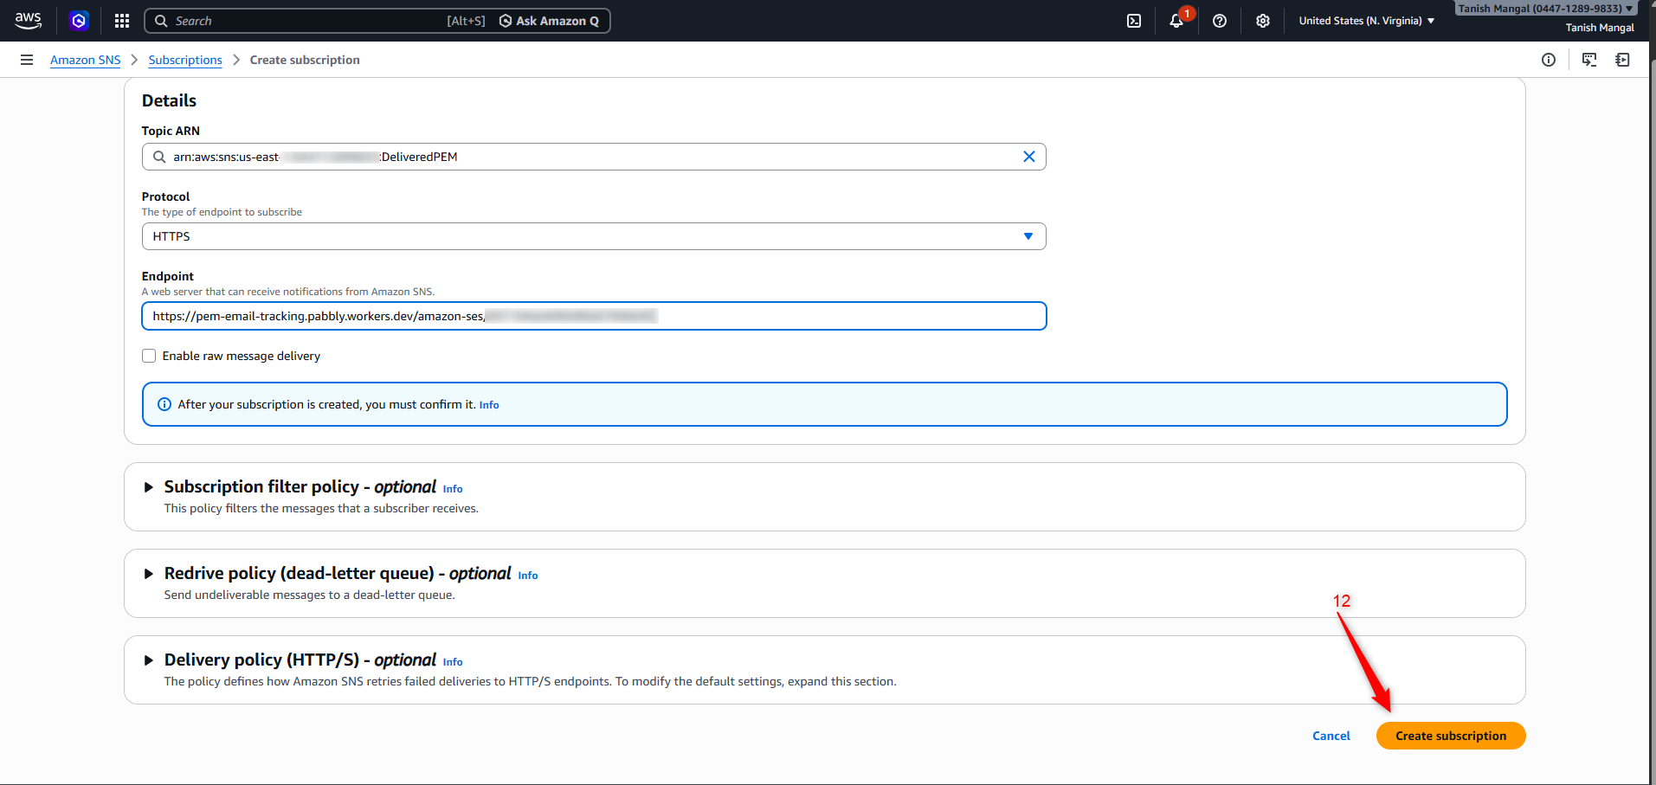Open settings gear in top bar
This screenshot has height=785, width=1656.
1263,21
